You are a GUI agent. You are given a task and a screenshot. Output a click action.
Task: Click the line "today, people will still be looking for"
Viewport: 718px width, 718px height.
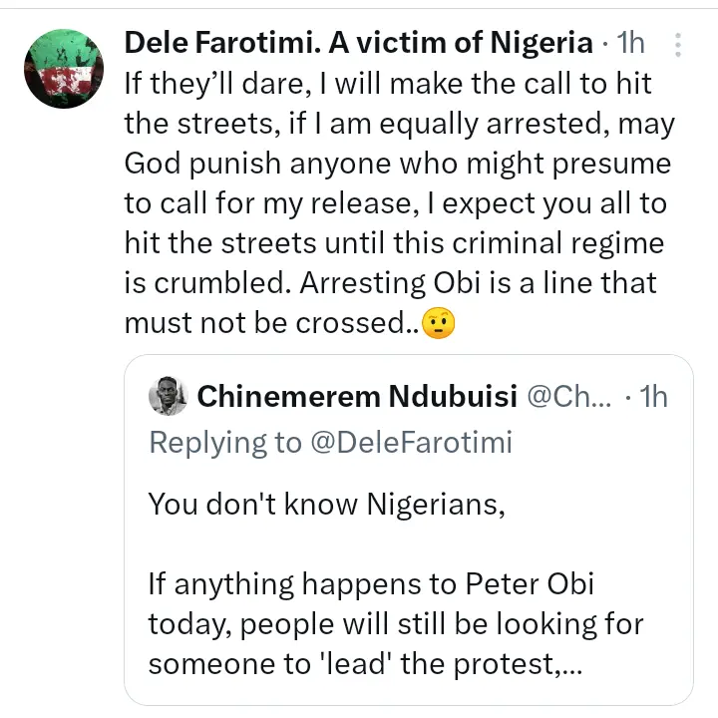[396, 624]
